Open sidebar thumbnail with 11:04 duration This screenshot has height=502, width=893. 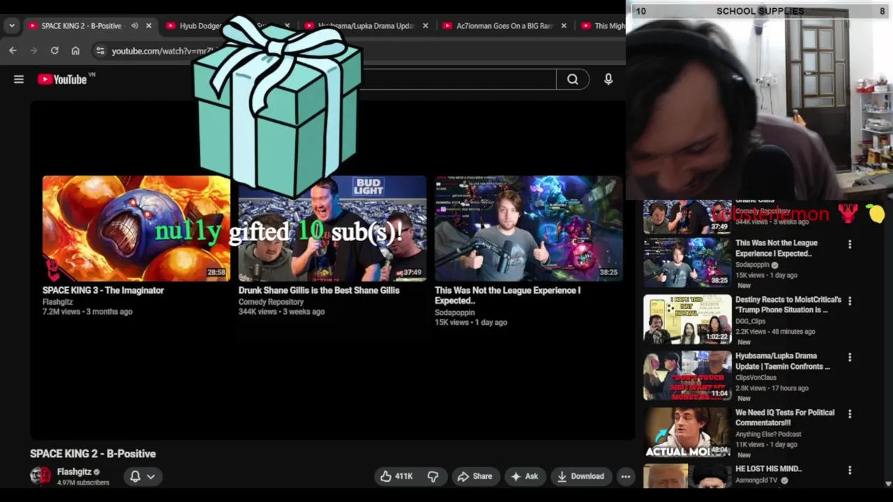(687, 376)
